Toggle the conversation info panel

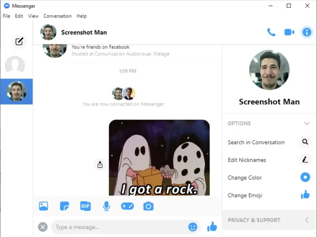[307, 32]
